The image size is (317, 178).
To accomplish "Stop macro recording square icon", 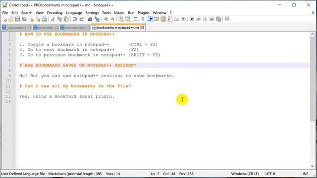I will pyautogui.click(x=198, y=19).
